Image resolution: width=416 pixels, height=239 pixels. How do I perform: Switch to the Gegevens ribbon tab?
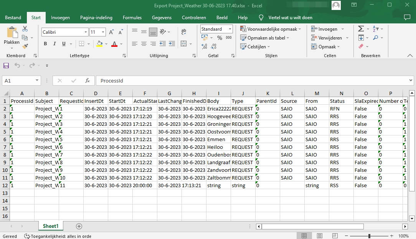click(162, 18)
